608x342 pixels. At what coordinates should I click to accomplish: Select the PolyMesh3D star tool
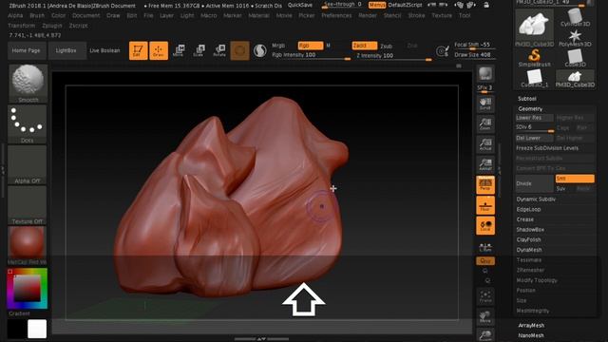pos(575,38)
